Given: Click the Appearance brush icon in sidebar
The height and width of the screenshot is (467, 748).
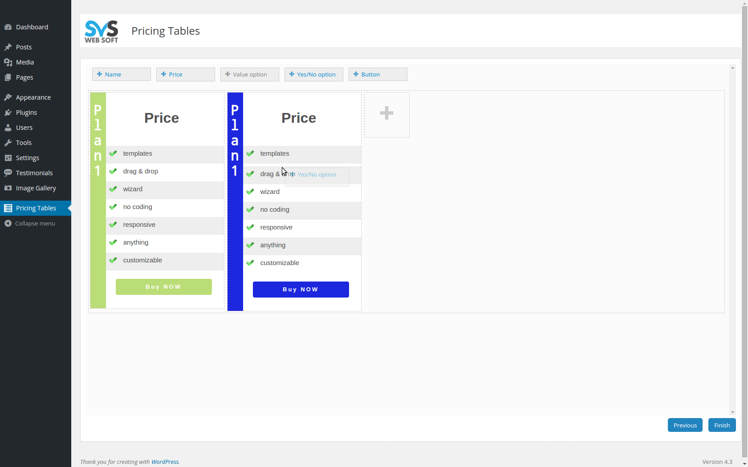Looking at the screenshot, I should point(8,97).
